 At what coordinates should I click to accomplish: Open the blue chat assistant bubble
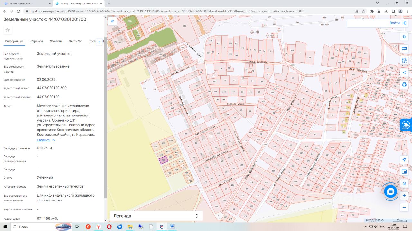tap(390, 192)
